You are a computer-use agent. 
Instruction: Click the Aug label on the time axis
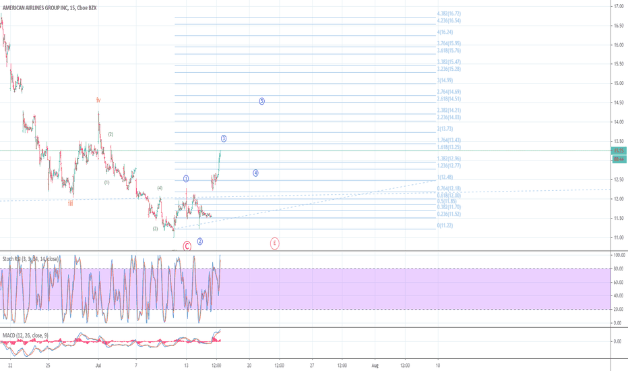pyautogui.click(x=375, y=366)
